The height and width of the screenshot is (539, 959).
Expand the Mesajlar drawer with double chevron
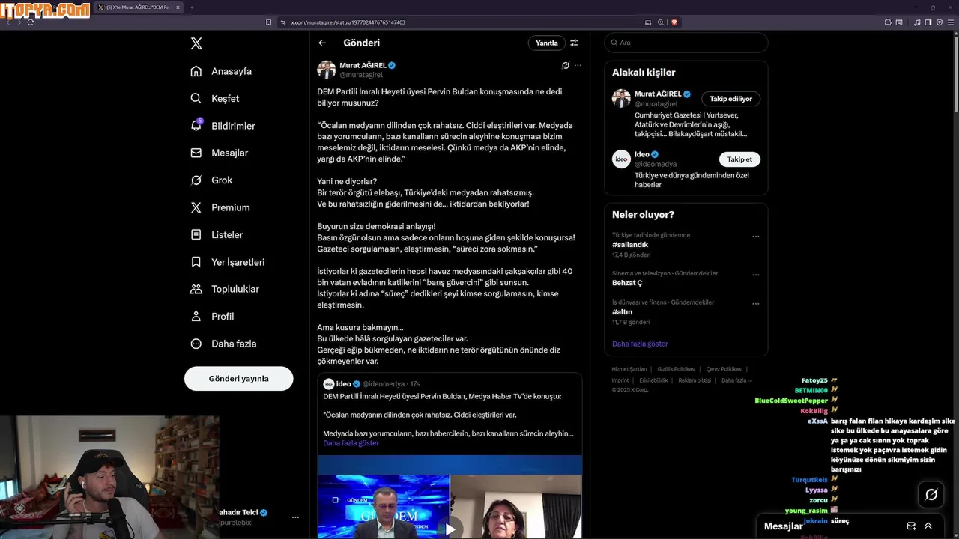pos(928,526)
